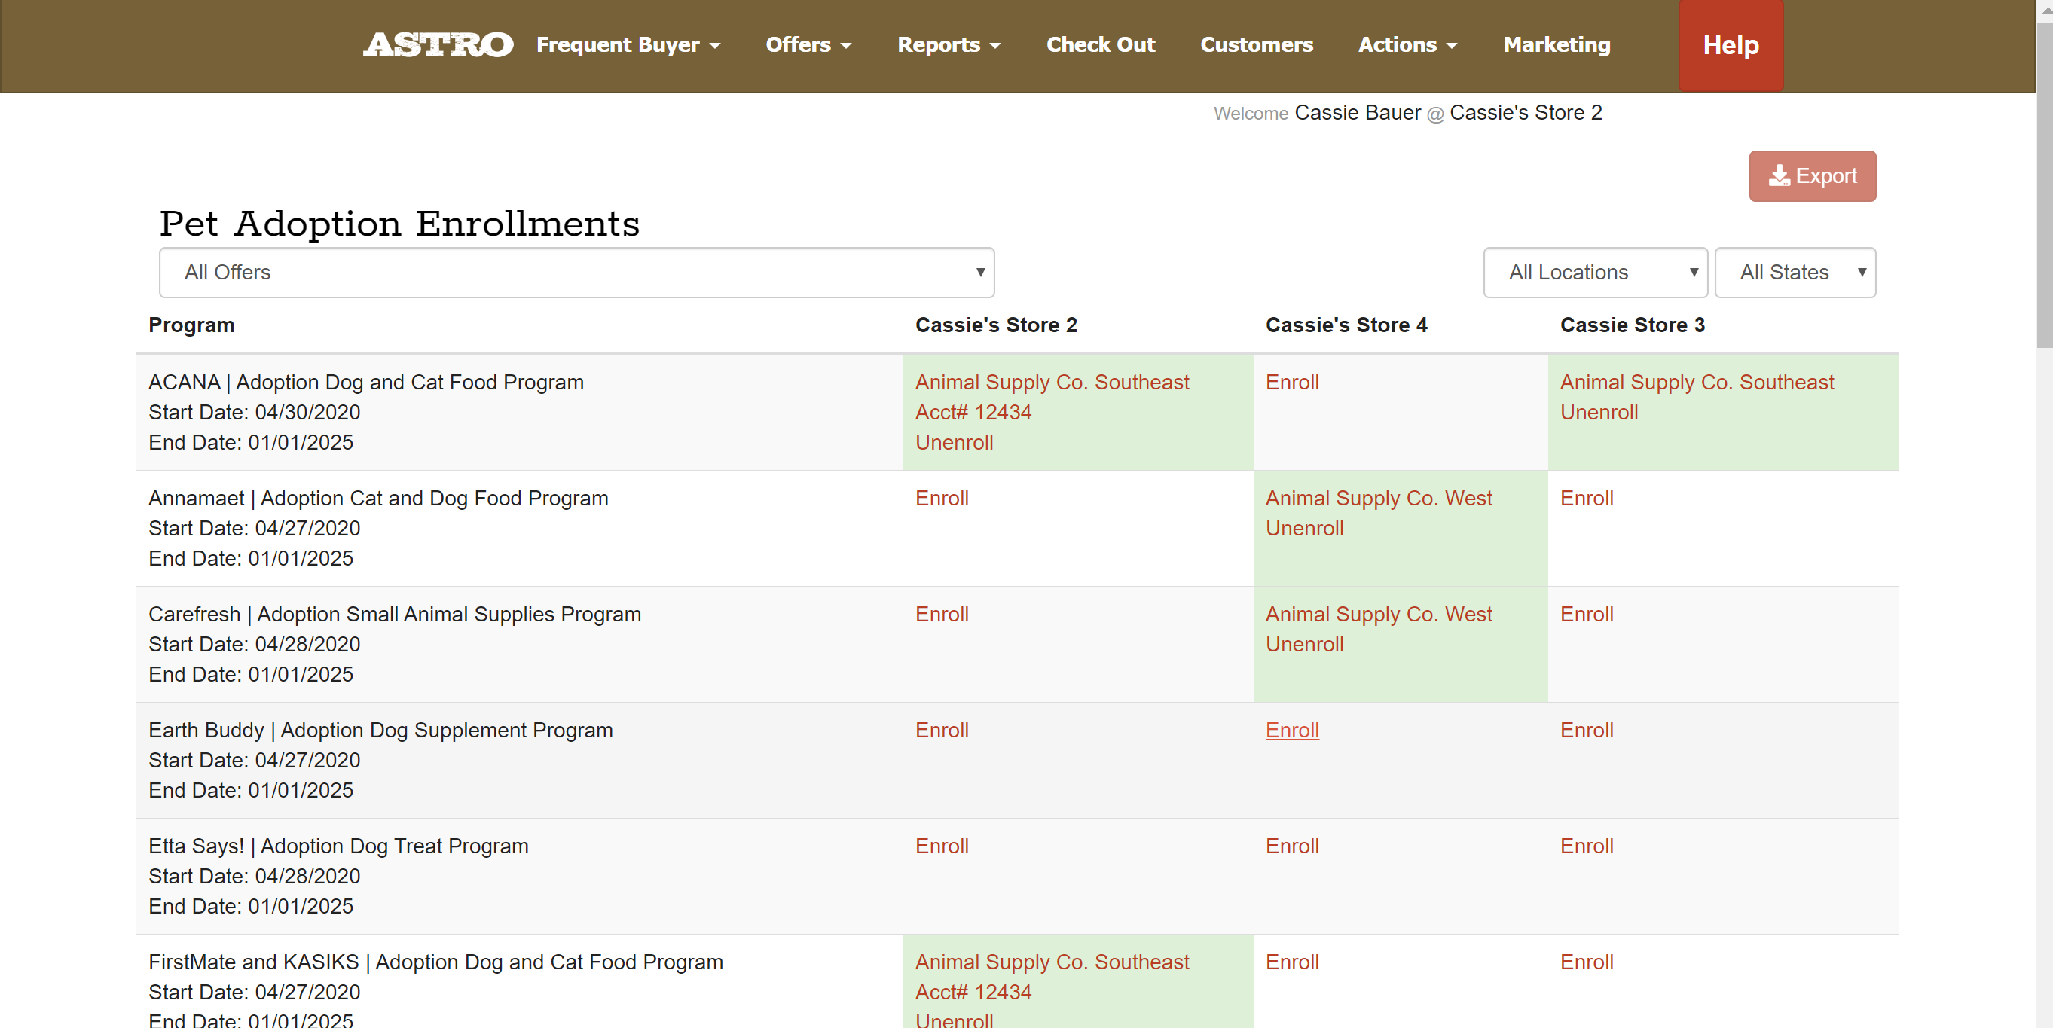
Task: Enroll Cassie's Store 4 in Earth Buddy program
Action: point(1292,730)
